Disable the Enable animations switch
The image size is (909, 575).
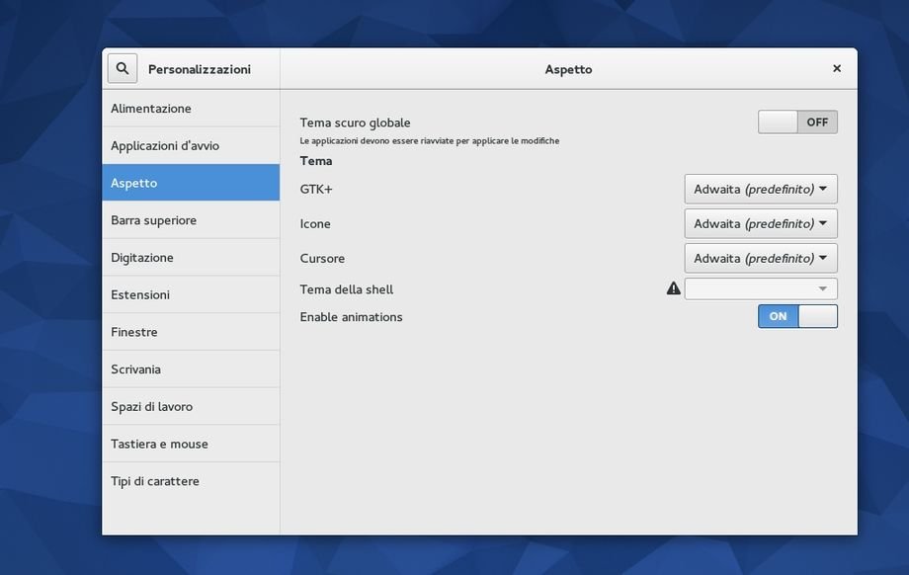[797, 316]
